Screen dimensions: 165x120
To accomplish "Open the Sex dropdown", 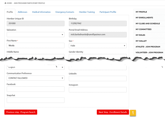I will 98,46.
